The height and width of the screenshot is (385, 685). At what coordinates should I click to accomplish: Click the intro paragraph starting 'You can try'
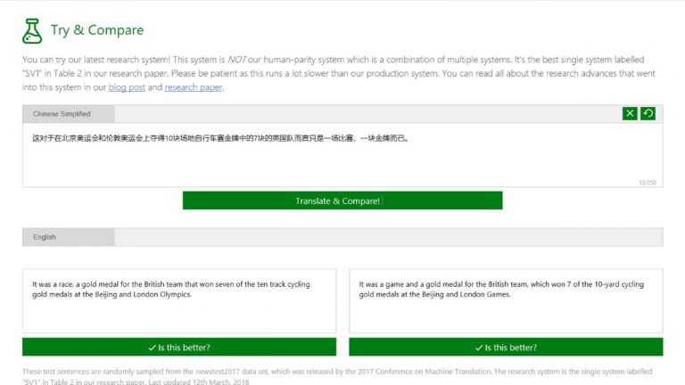coord(339,73)
